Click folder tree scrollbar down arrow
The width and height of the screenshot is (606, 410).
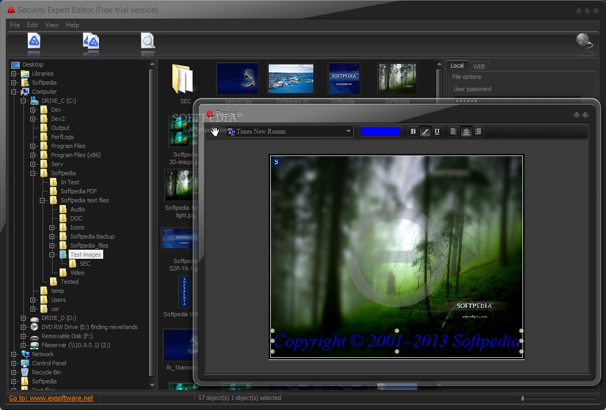pyautogui.click(x=152, y=386)
